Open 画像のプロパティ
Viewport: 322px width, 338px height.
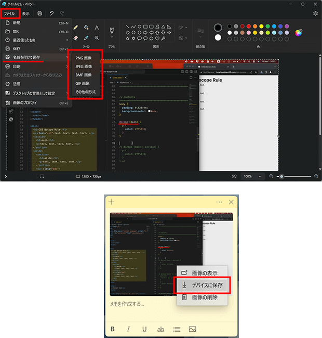coord(37,103)
